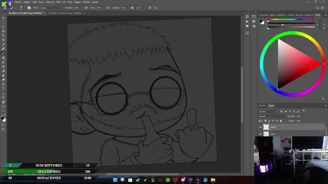Select the Frame tool

3,40
